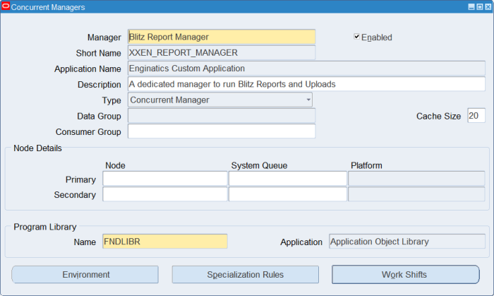Click the Environment button
This screenshot has height=296, width=494.
coord(85,275)
